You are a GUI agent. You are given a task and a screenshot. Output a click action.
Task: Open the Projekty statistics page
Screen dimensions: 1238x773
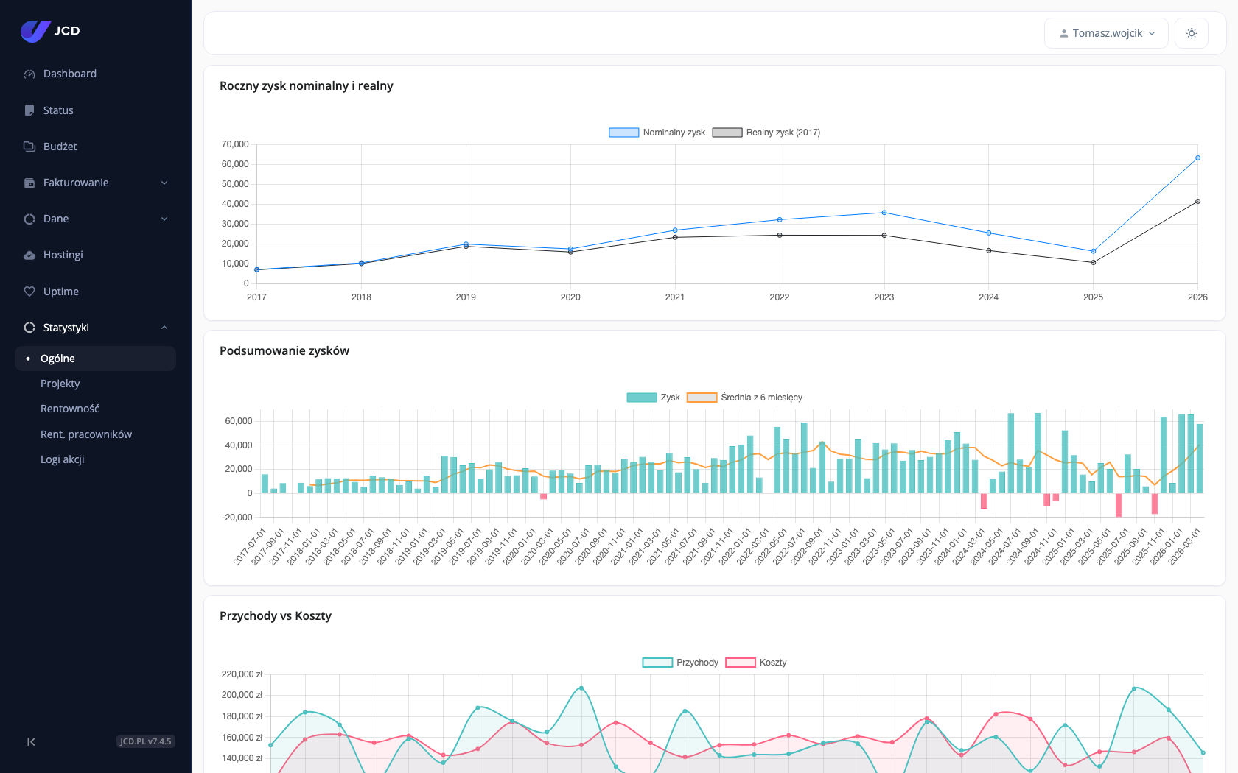(60, 384)
